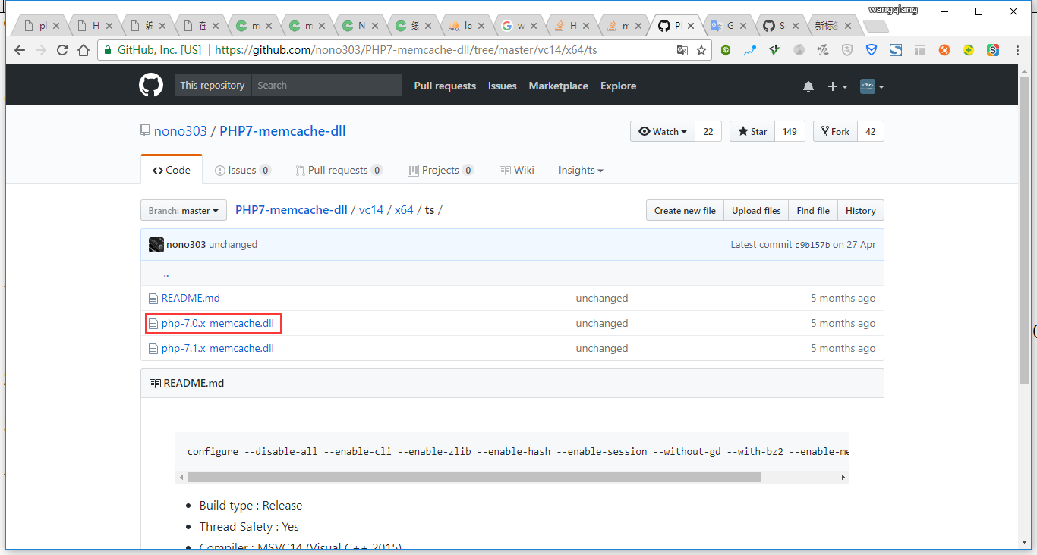The height and width of the screenshot is (555, 1037).
Task: Click the Upload files button
Action: [756, 211]
